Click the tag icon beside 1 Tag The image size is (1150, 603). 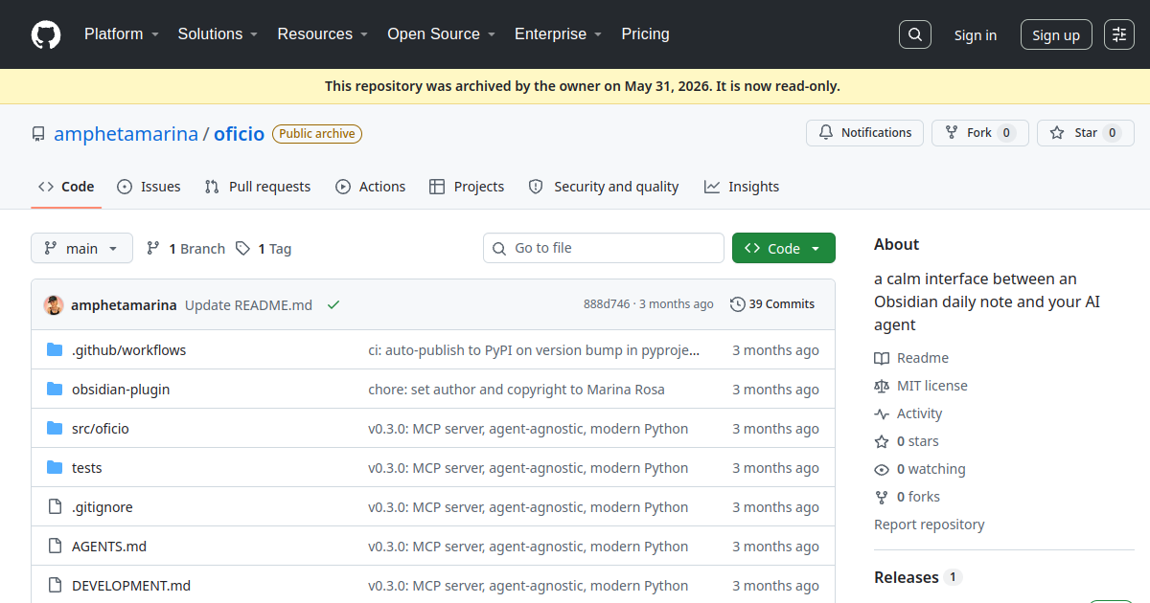[242, 248]
